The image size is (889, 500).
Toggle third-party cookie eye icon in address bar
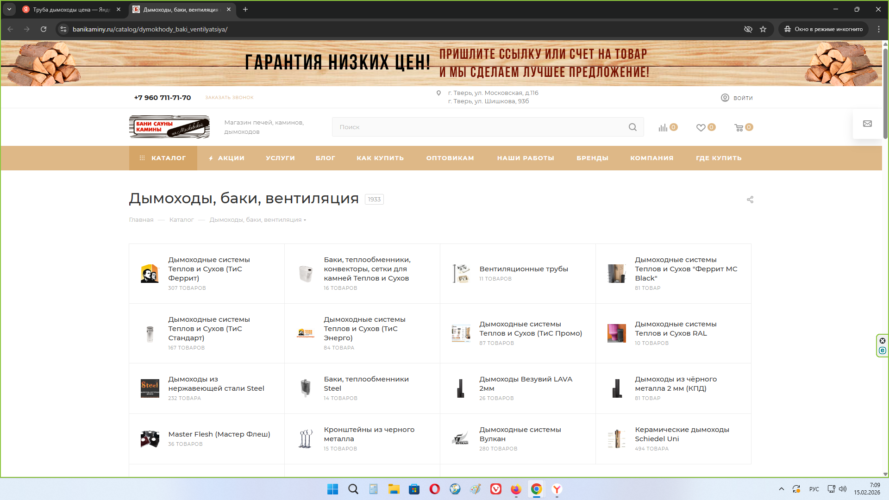tap(748, 29)
